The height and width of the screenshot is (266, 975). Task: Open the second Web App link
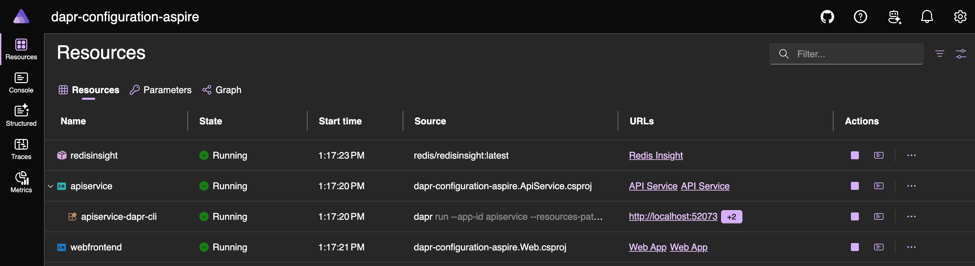coord(688,247)
